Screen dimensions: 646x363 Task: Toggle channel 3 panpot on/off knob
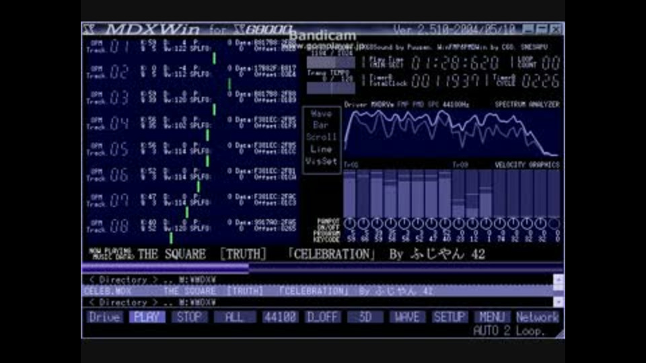378,223
